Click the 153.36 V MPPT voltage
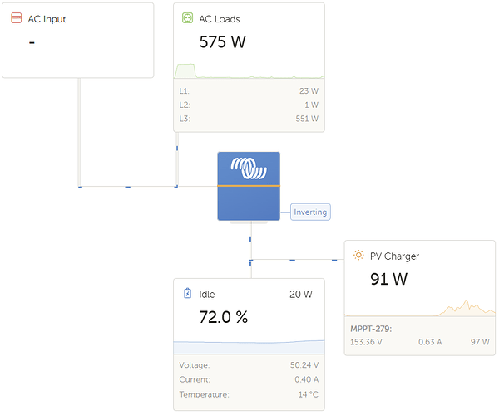Image resolution: width=499 pixels, height=415 pixels. [366, 342]
